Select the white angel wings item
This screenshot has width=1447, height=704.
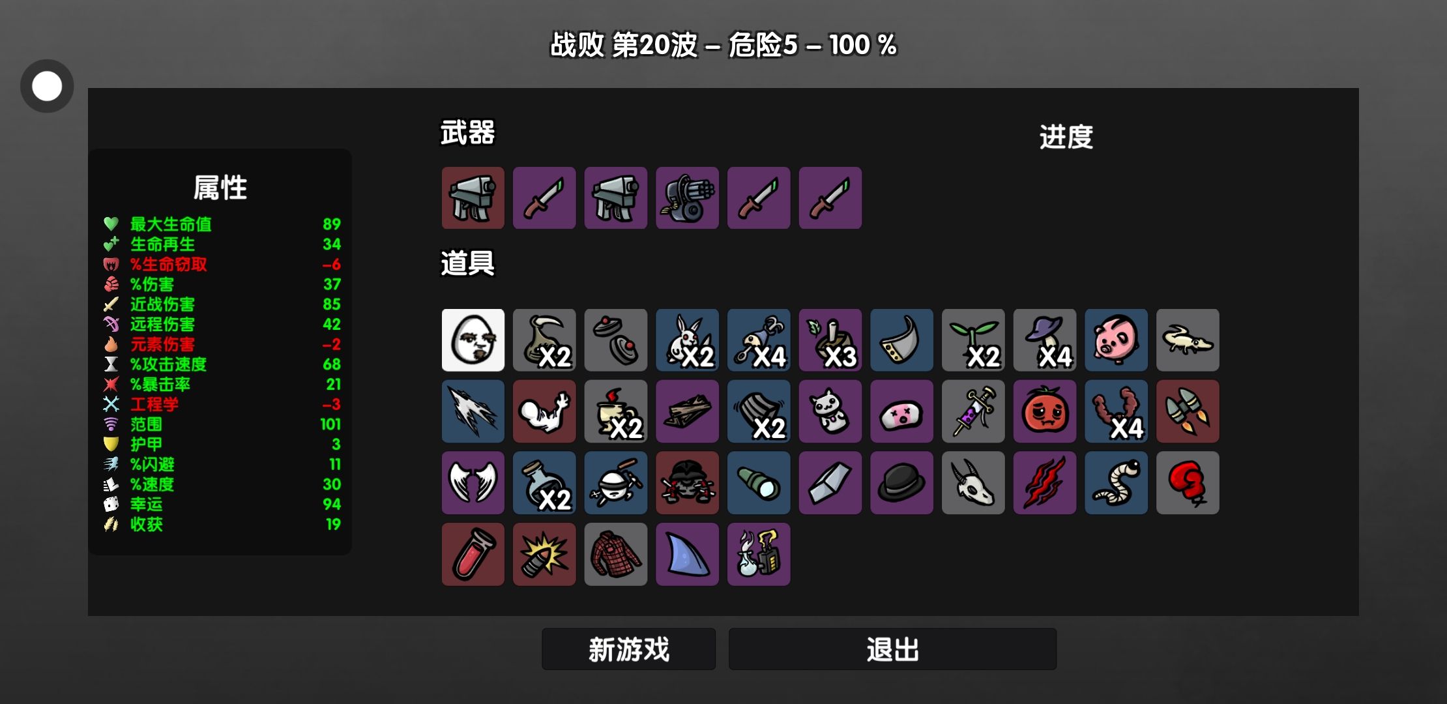(473, 483)
